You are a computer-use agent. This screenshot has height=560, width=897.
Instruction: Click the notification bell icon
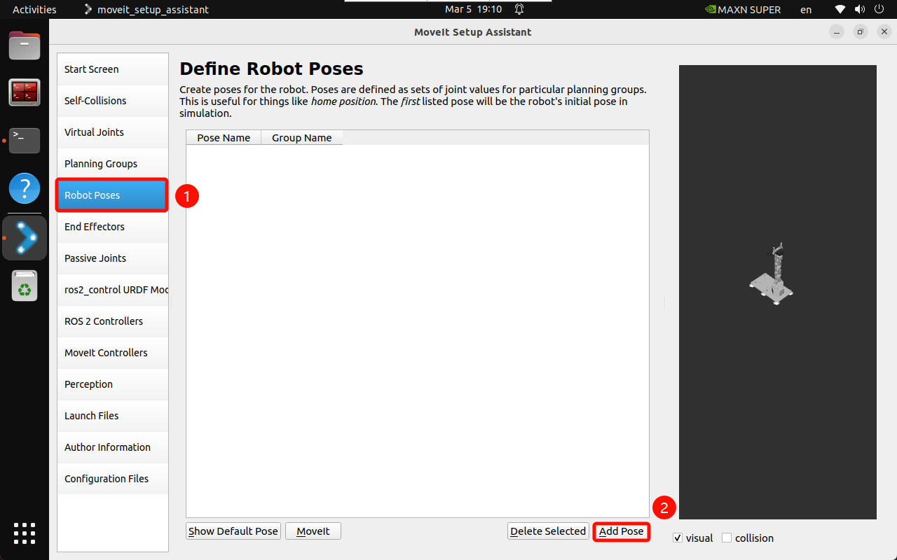(x=519, y=10)
